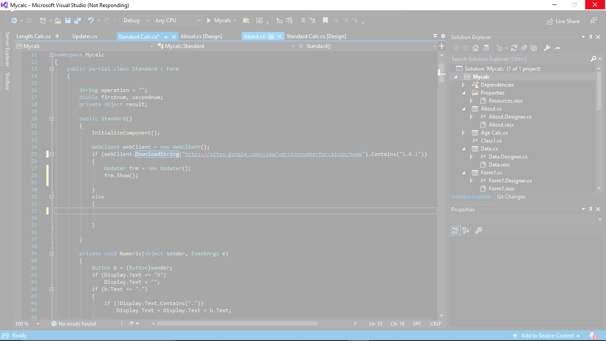
Task: Open the notifications bell in status bar
Action: point(593,336)
